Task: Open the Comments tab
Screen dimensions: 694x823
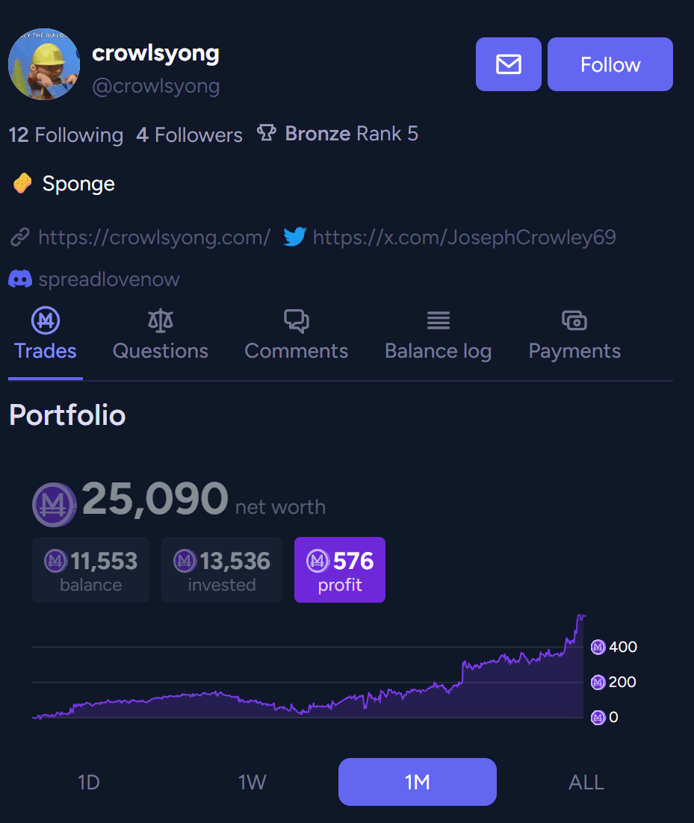Action: point(296,336)
